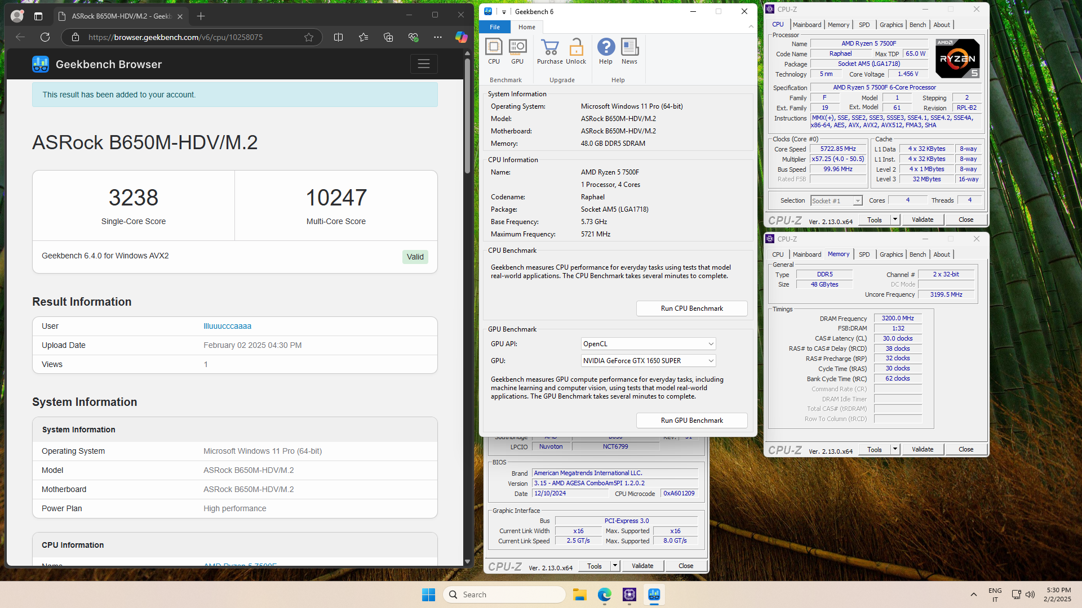Click the taskbar Search box
Viewport: 1082px width, 608px height.
click(505, 594)
